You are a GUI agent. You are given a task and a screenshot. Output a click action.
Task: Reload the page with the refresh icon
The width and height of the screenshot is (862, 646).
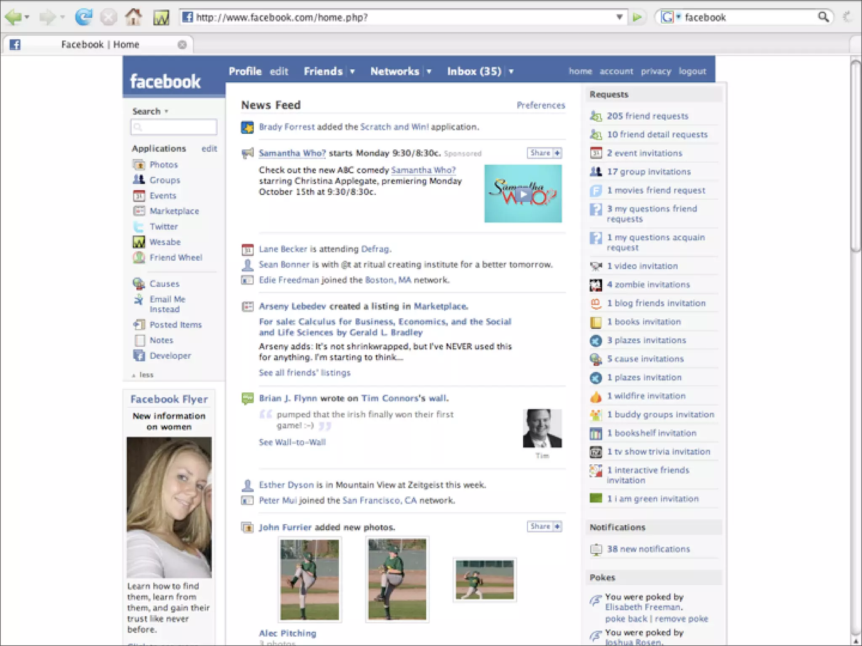click(84, 17)
